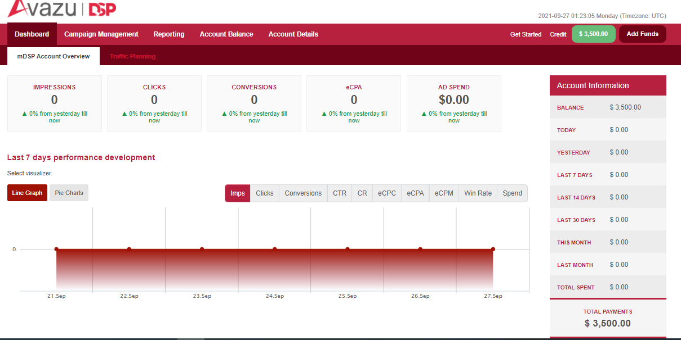Select the mDSP Account Overview tab

pyautogui.click(x=54, y=56)
